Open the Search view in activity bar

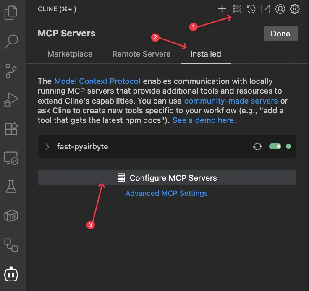coord(11,42)
